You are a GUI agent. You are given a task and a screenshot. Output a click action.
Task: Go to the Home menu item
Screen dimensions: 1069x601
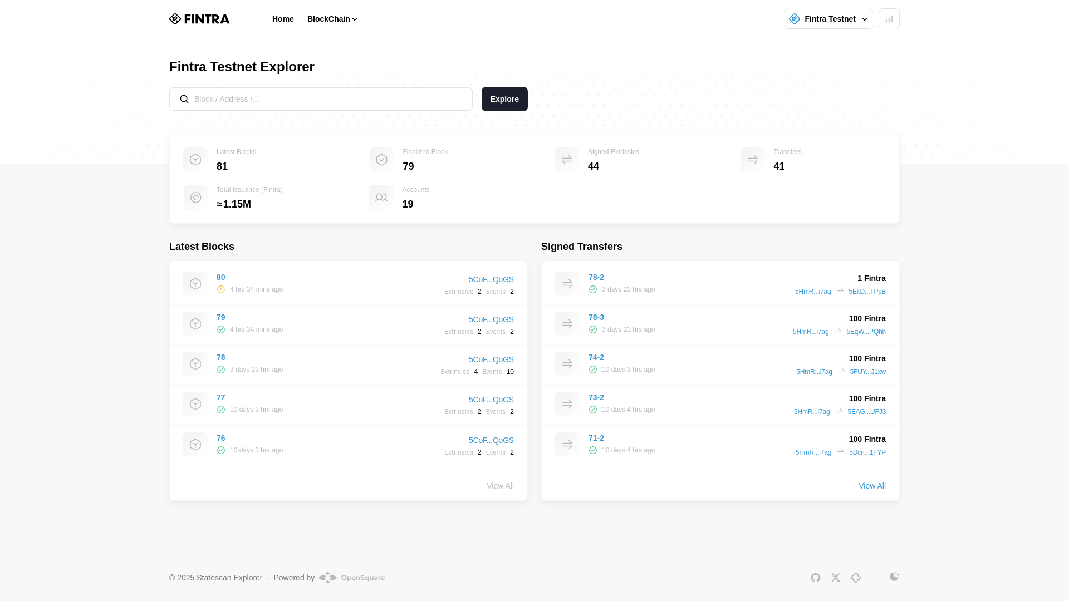(283, 19)
